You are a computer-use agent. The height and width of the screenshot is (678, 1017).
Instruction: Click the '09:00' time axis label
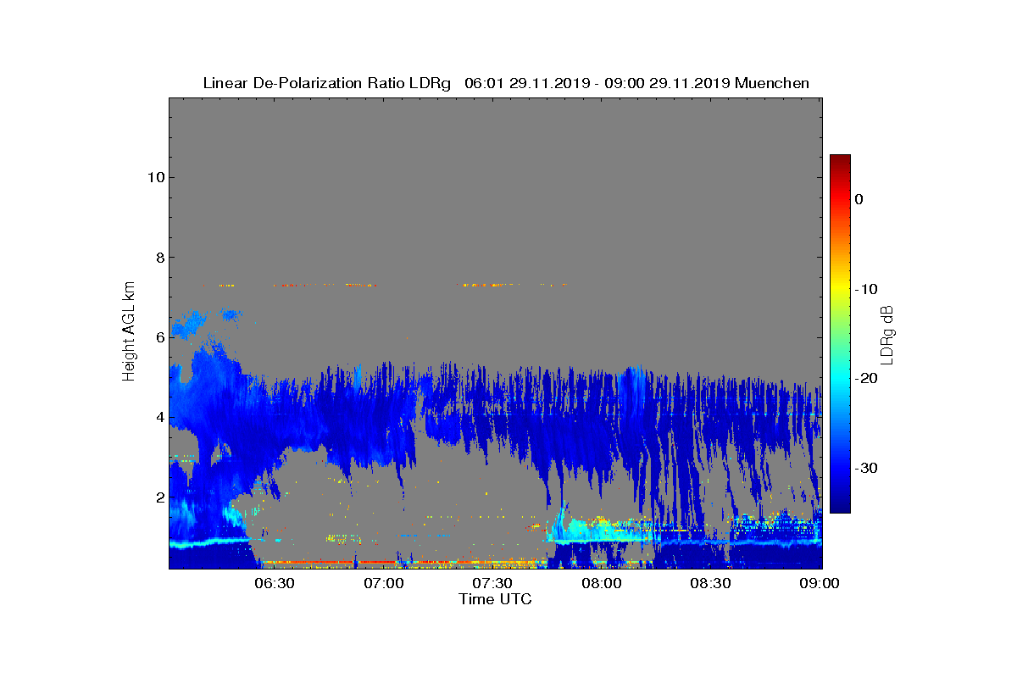(x=820, y=584)
